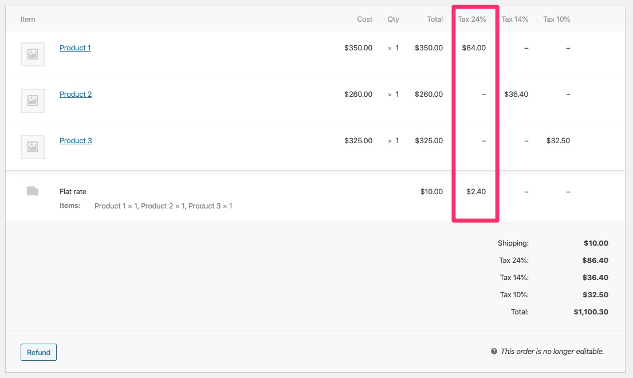Click the Product 2 placeholder image icon
Screen dimensions: 633x378
pyautogui.click(x=32, y=100)
